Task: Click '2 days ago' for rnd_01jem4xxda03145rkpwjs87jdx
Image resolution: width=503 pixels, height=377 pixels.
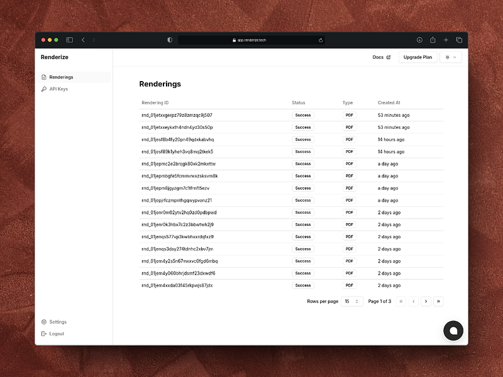Action: [x=389, y=285]
